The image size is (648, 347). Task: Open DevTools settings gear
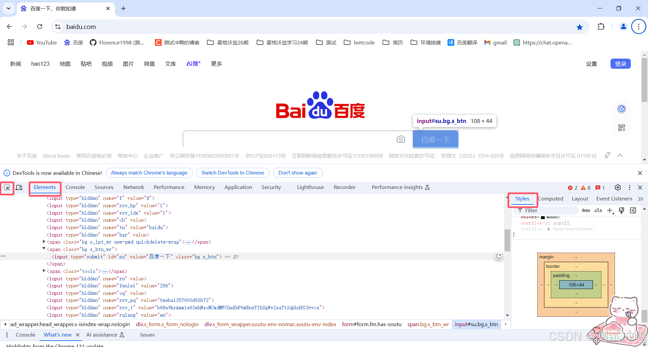pyautogui.click(x=618, y=187)
